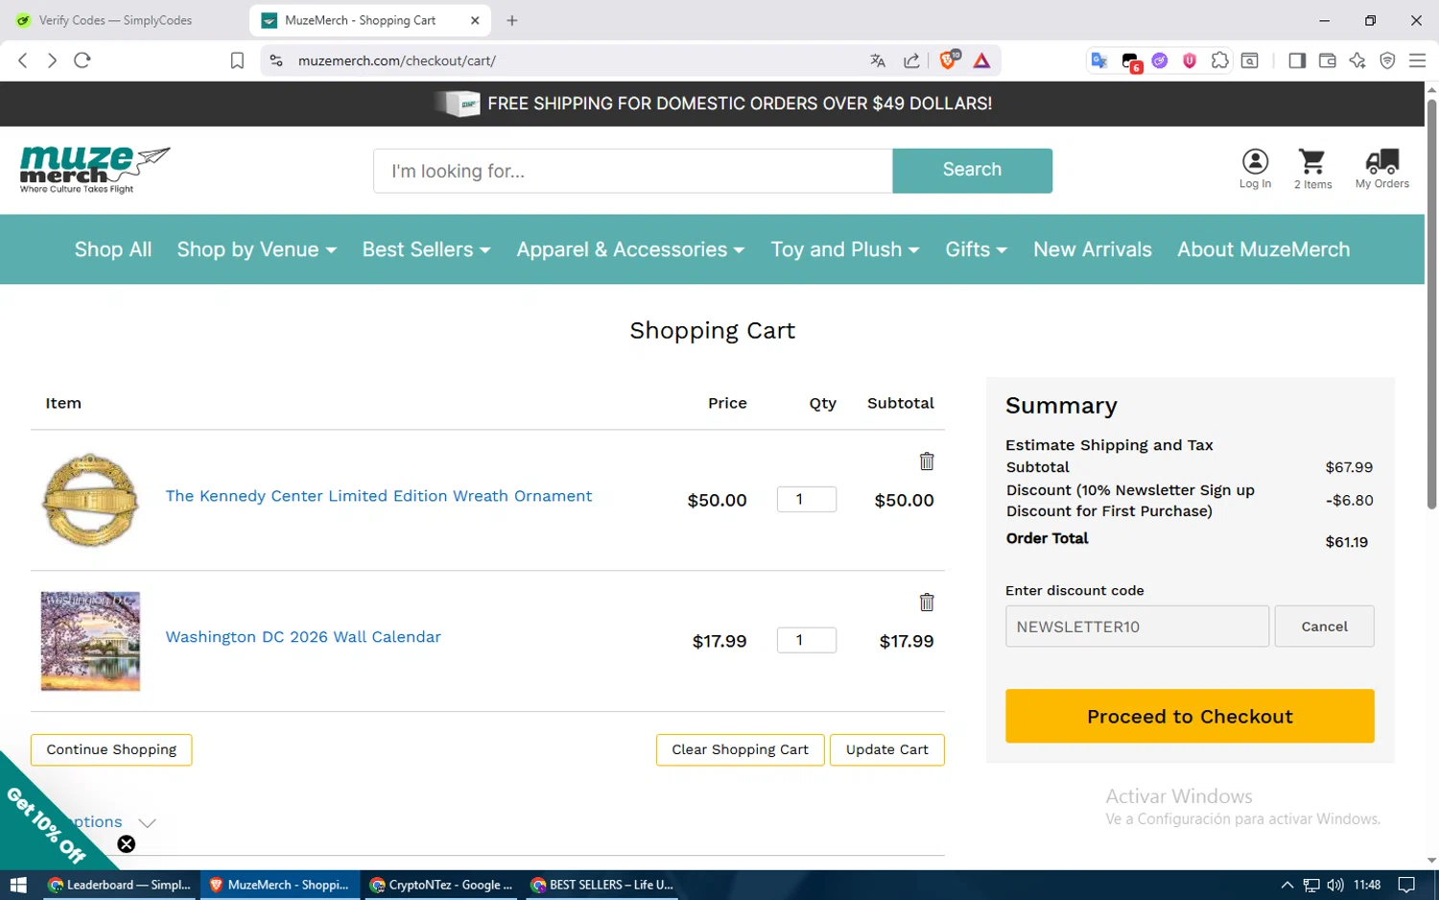Click Clear Shopping Cart button
Image resolution: width=1439 pixels, height=900 pixels.
coord(740,749)
